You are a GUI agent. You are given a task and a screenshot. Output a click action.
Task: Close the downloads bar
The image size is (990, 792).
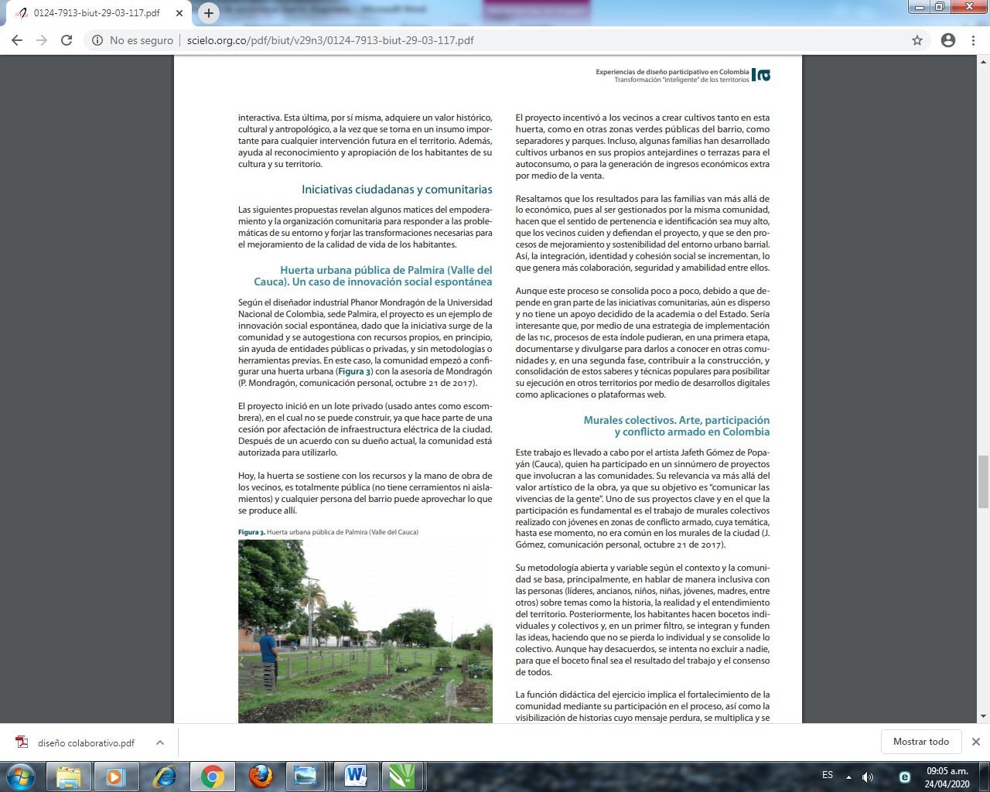(975, 742)
